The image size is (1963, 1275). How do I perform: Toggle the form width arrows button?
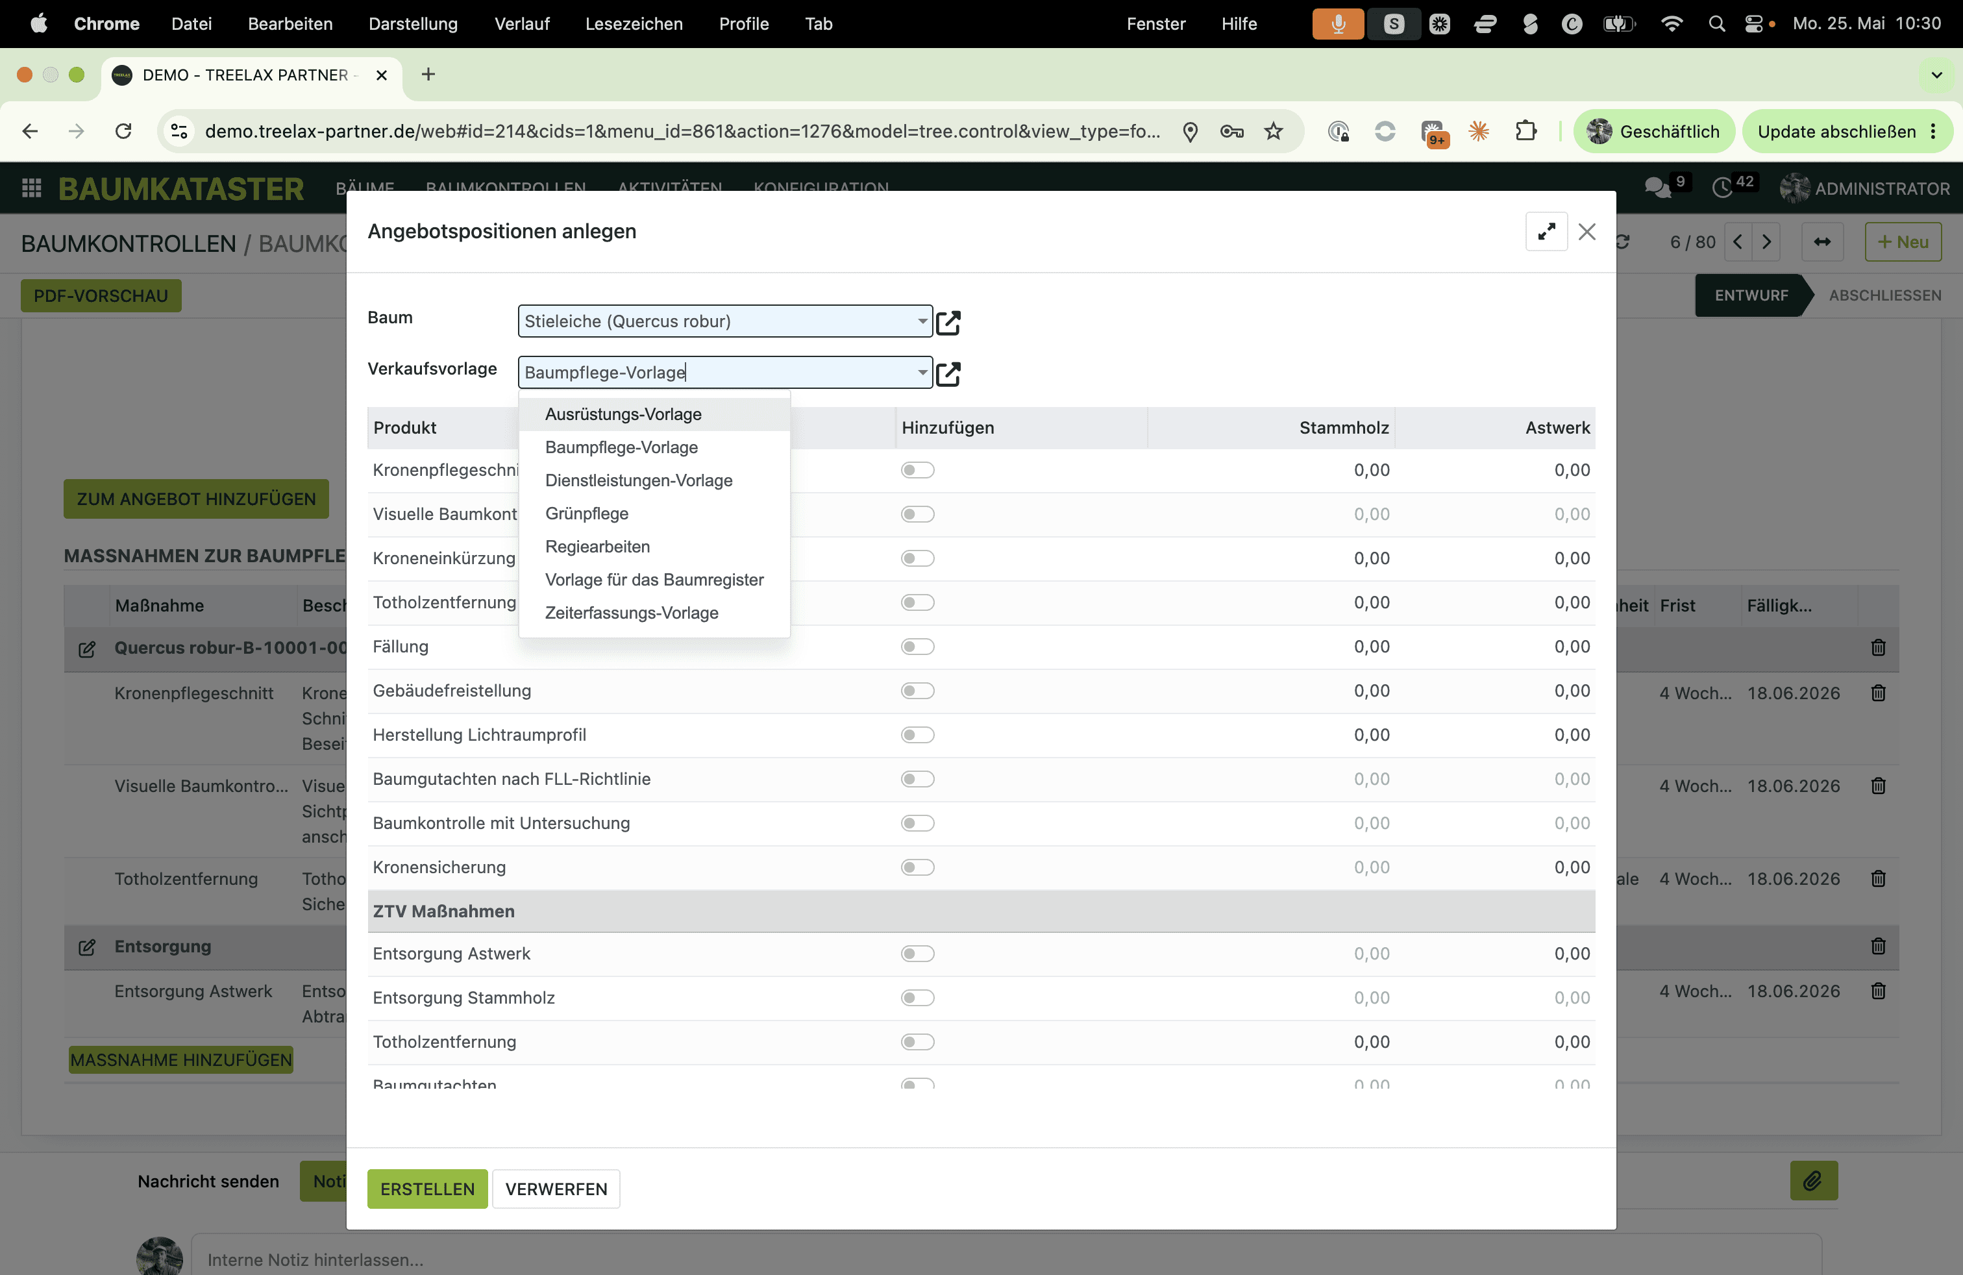1822,241
